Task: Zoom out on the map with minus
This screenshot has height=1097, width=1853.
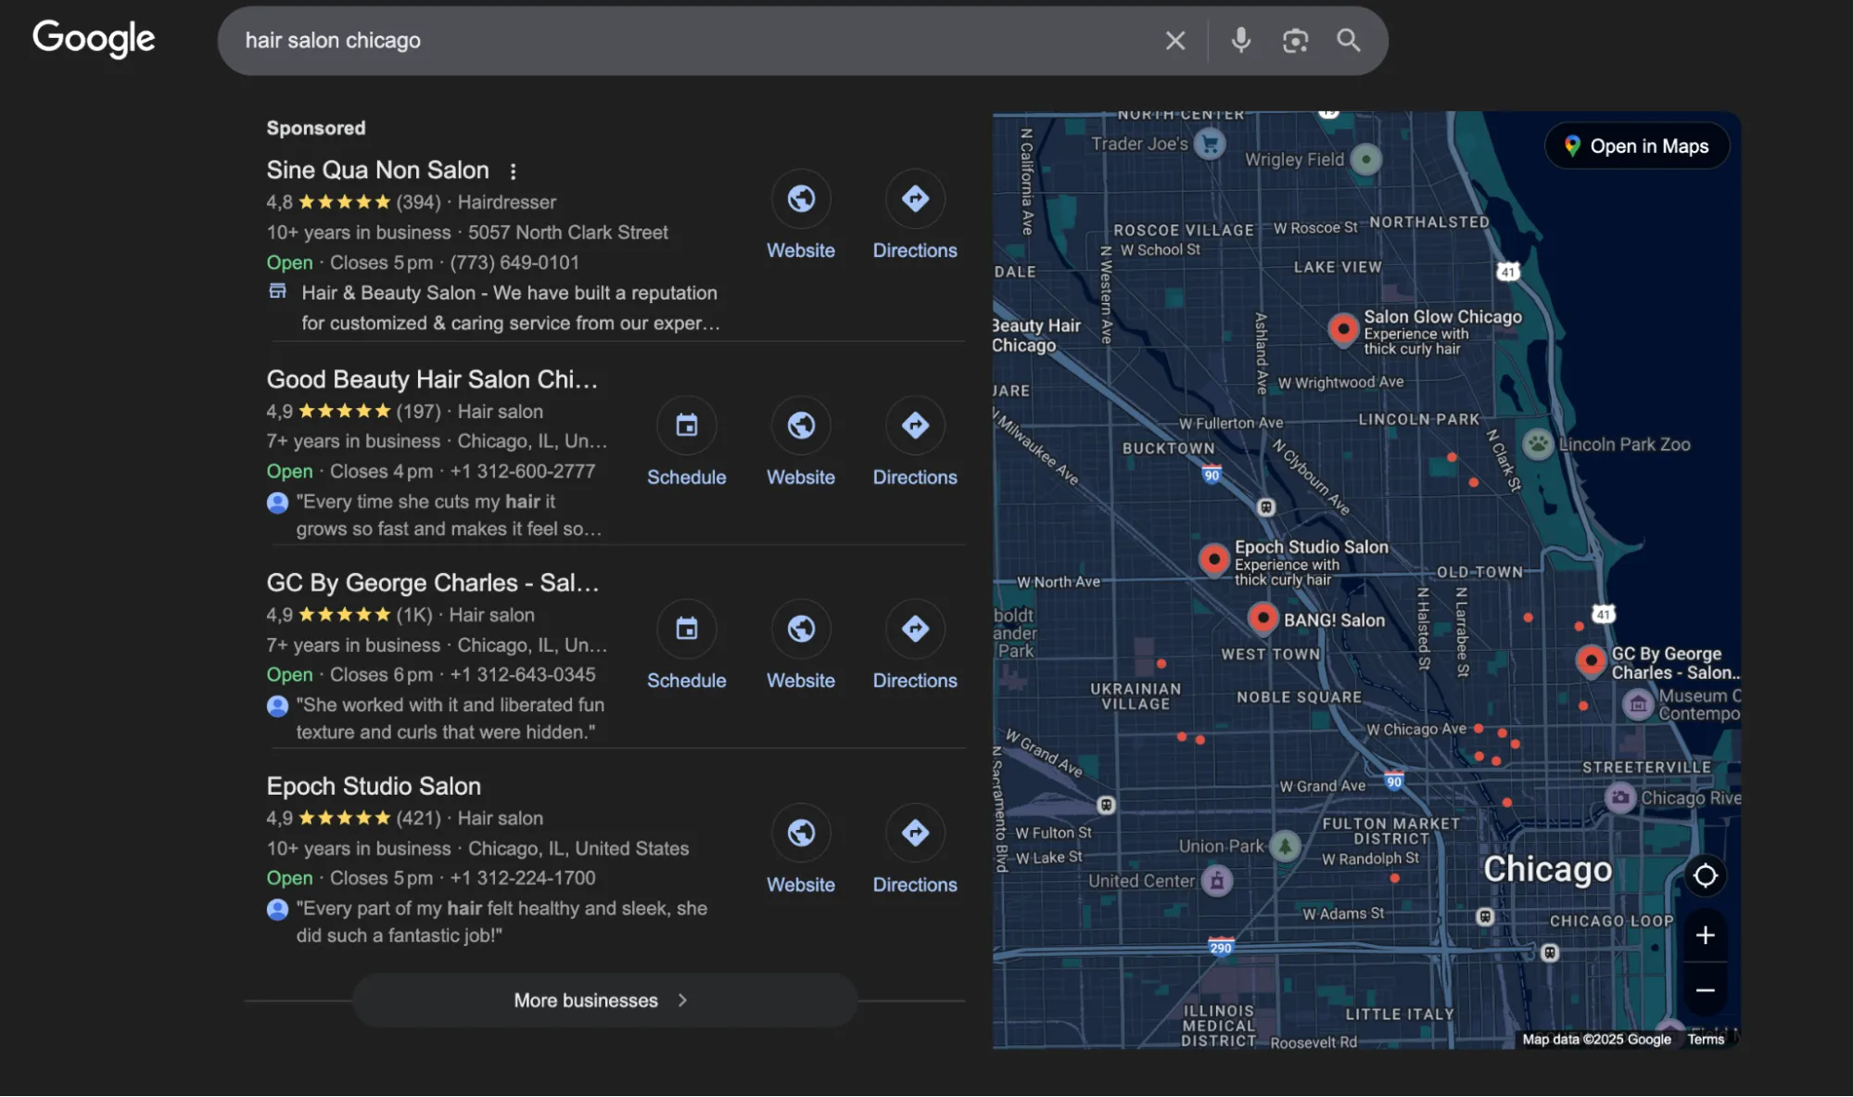Action: (x=1705, y=990)
